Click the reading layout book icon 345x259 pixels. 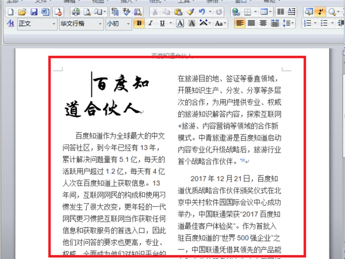(98, 12)
